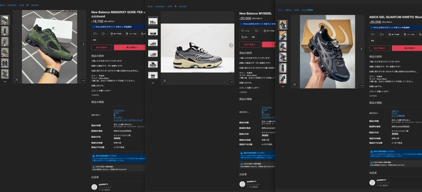422x192 pixels.
Task: Like the New Balance M2002RXY listing via heart
Action: click(x=95, y=34)
